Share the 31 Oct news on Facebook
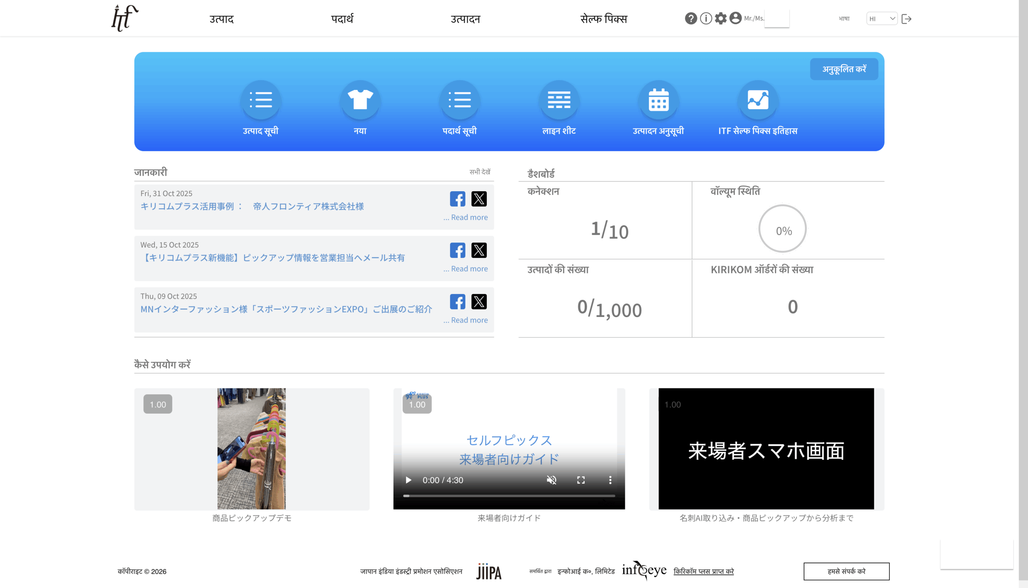The height and width of the screenshot is (588, 1028). (x=457, y=199)
